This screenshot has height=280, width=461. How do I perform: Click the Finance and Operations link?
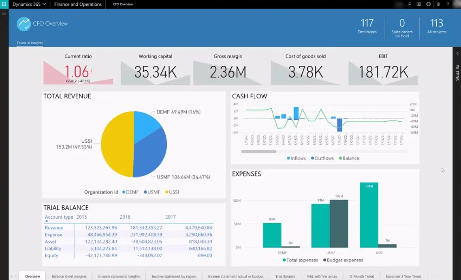point(78,4)
